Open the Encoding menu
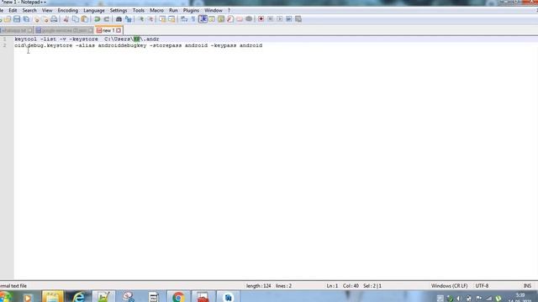Image resolution: width=538 pixels, height=302 pixels. pyautogui.click(x=67, y=11)
